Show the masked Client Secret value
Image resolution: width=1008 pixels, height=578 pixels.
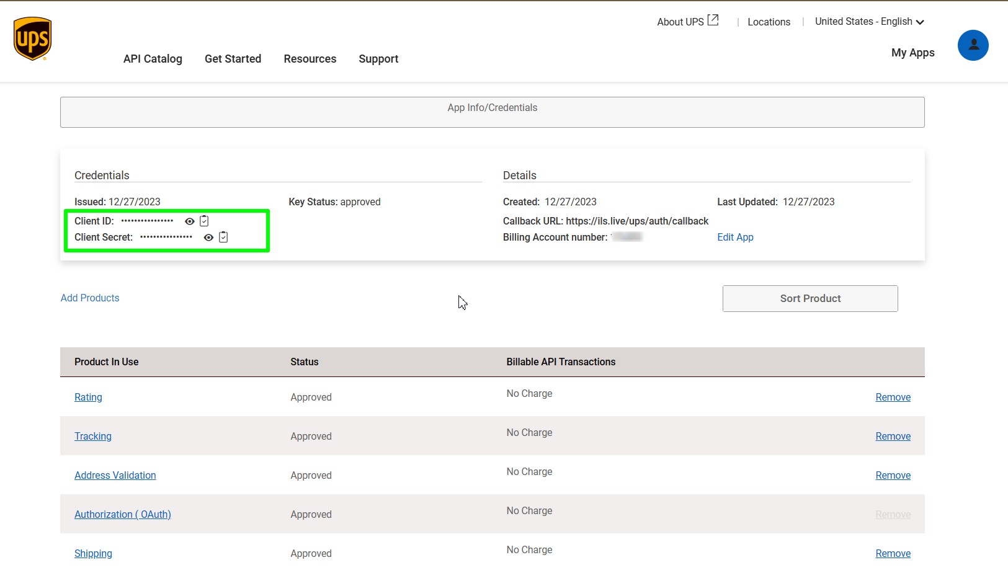(208, 238)
